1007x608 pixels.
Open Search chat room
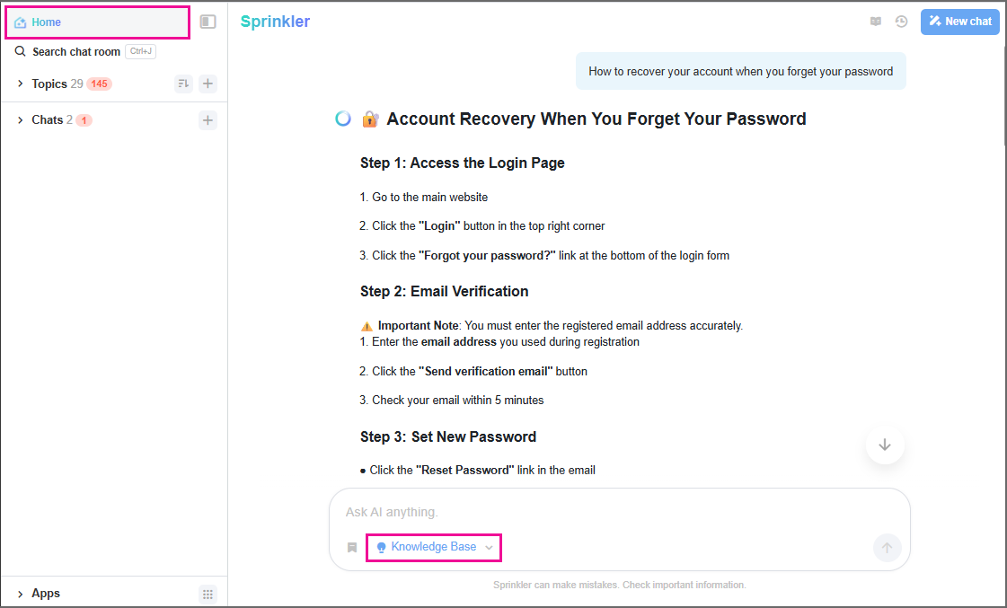75,52
